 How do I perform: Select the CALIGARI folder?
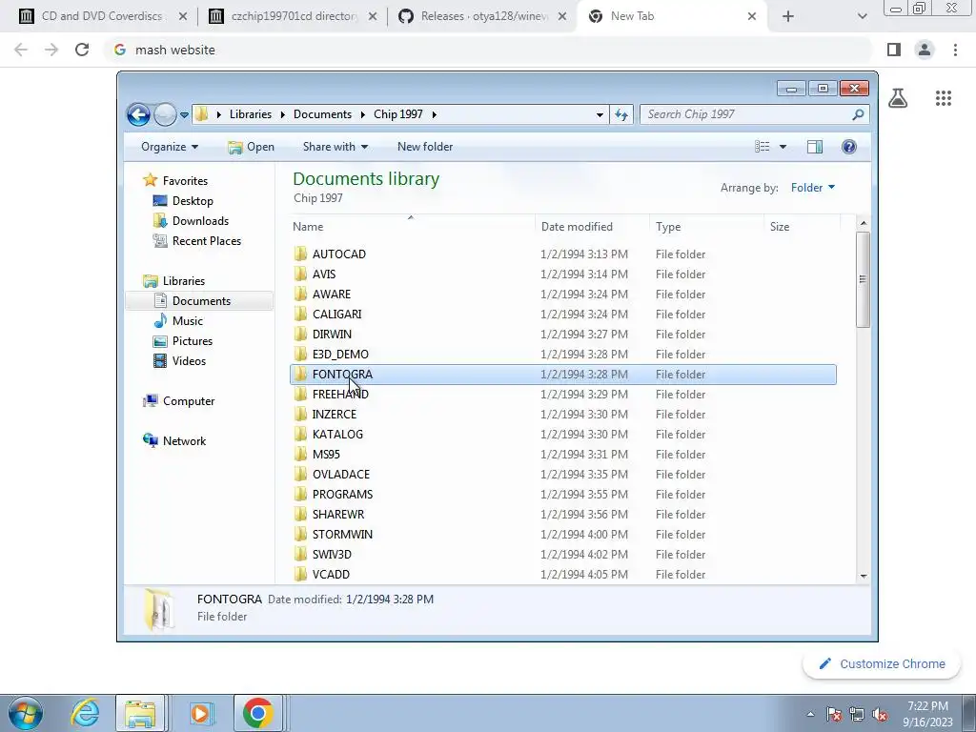click(x=563, y=315)
